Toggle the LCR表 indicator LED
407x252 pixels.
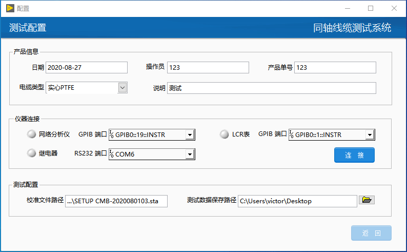pos(225,134)
